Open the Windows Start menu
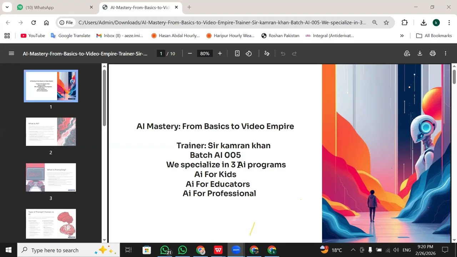Viewport: 457px width, 257px height. (9, 250)
